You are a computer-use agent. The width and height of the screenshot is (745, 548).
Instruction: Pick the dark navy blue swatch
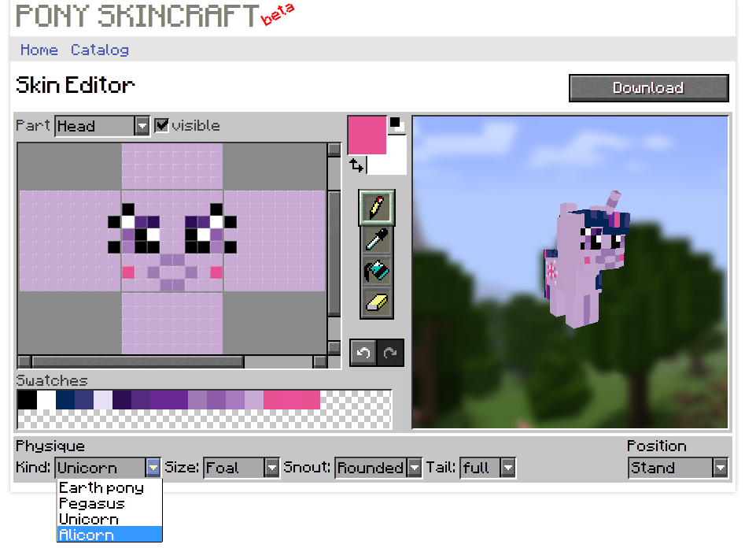coord(65,400)
